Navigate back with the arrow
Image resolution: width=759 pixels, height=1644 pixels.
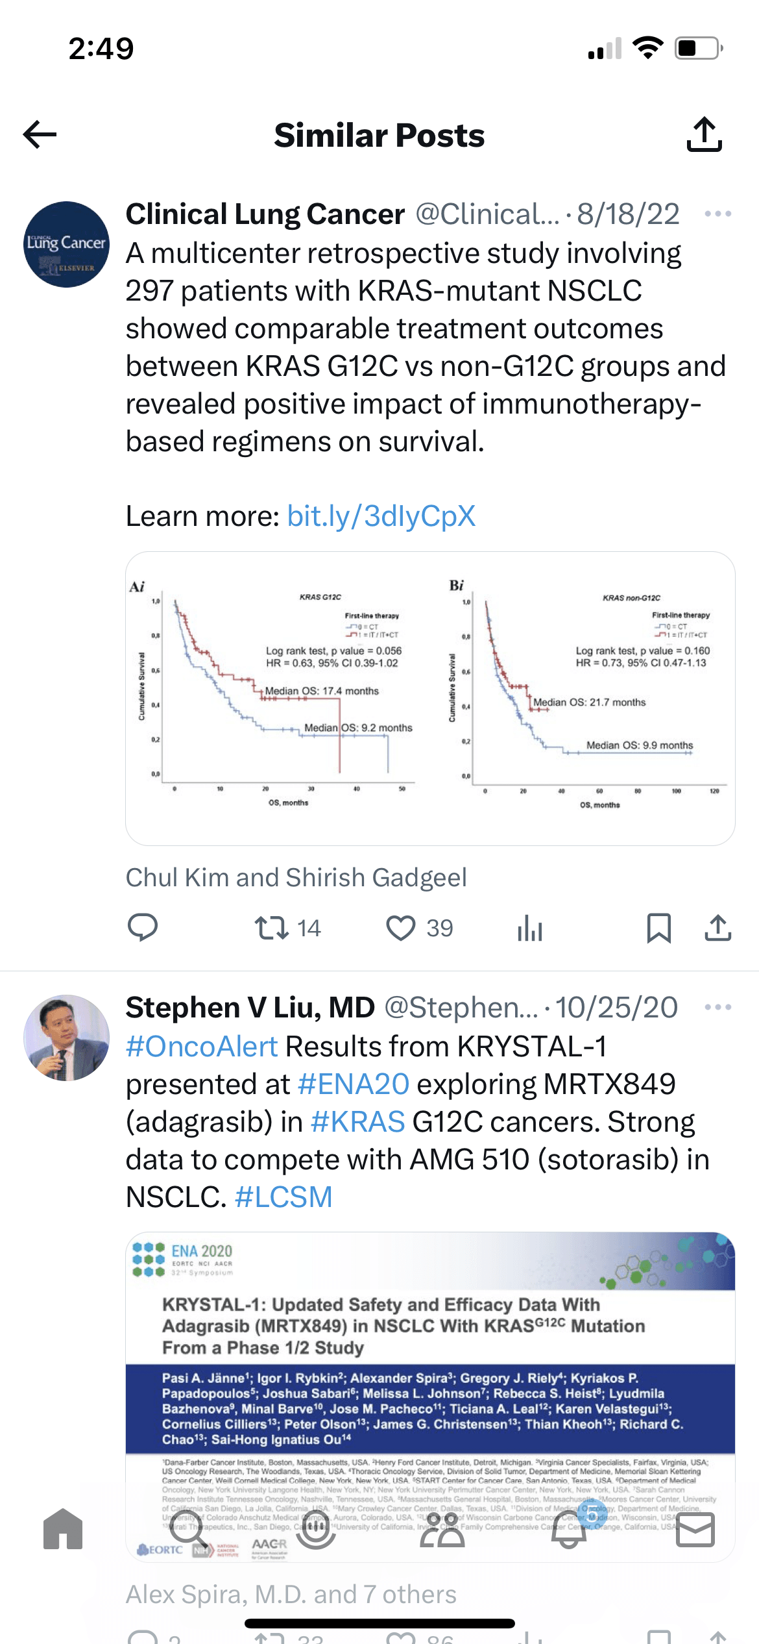point(38,134)
